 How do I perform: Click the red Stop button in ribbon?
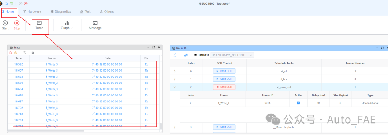[17, 25]
